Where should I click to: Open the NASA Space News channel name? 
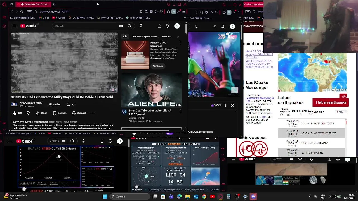coord(31,103)
